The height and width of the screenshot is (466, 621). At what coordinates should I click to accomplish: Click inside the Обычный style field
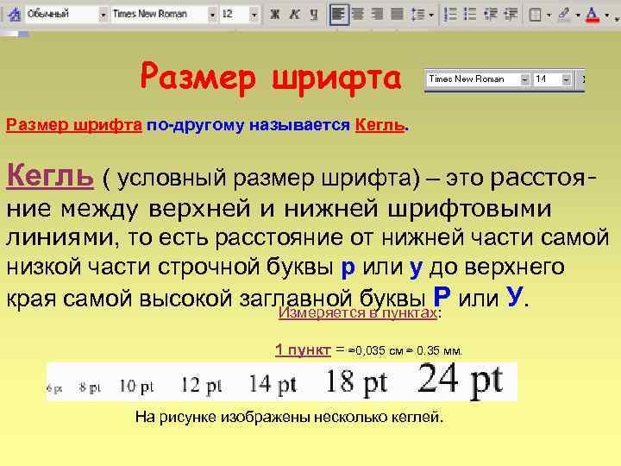pos(61,15)
